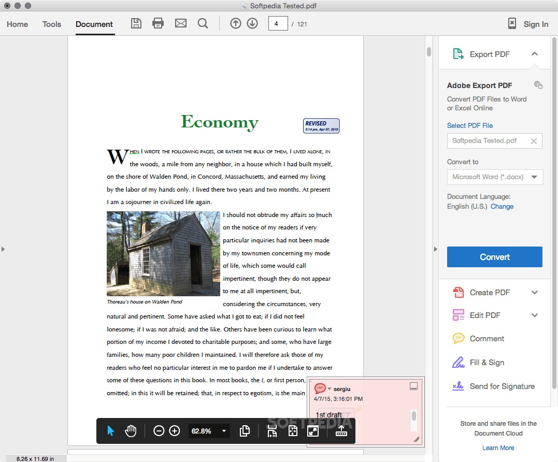Click the document vertical scrollbar thumb
The width and height of the screenshot is (558, 462).
click(x=429, y=52)
